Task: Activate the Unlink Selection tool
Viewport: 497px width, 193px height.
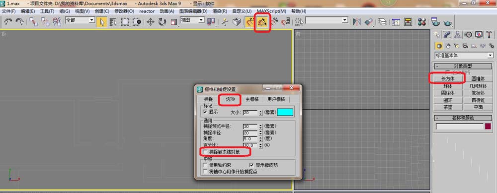Action: point(45,21)
